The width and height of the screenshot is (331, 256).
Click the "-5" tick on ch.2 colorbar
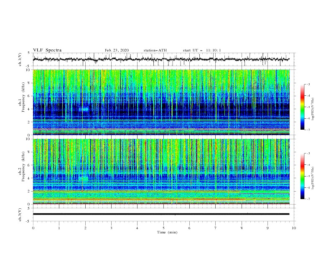coord(308,176)
